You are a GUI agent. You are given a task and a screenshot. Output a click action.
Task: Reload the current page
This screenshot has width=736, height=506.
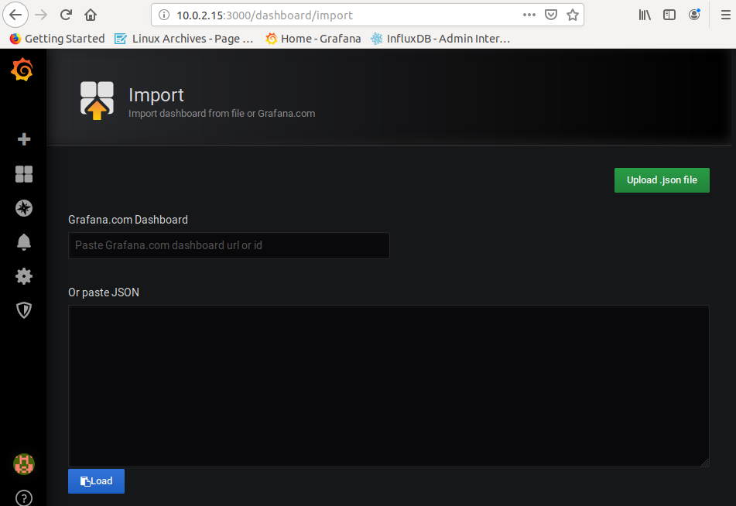[x=66, y=15]
